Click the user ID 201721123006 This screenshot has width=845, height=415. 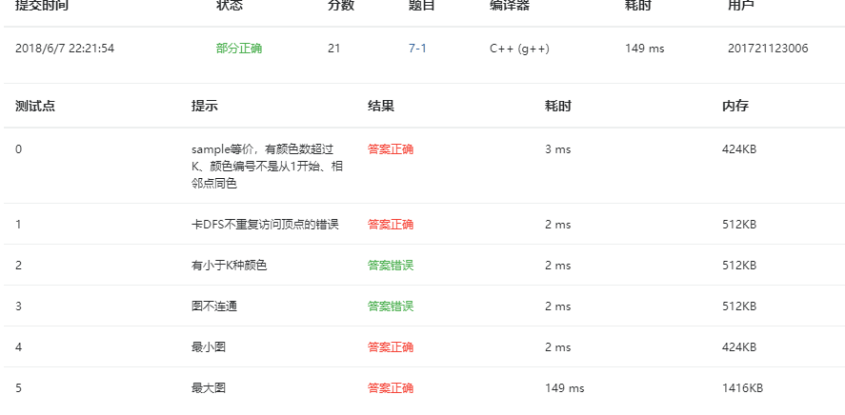click(768, 49)
